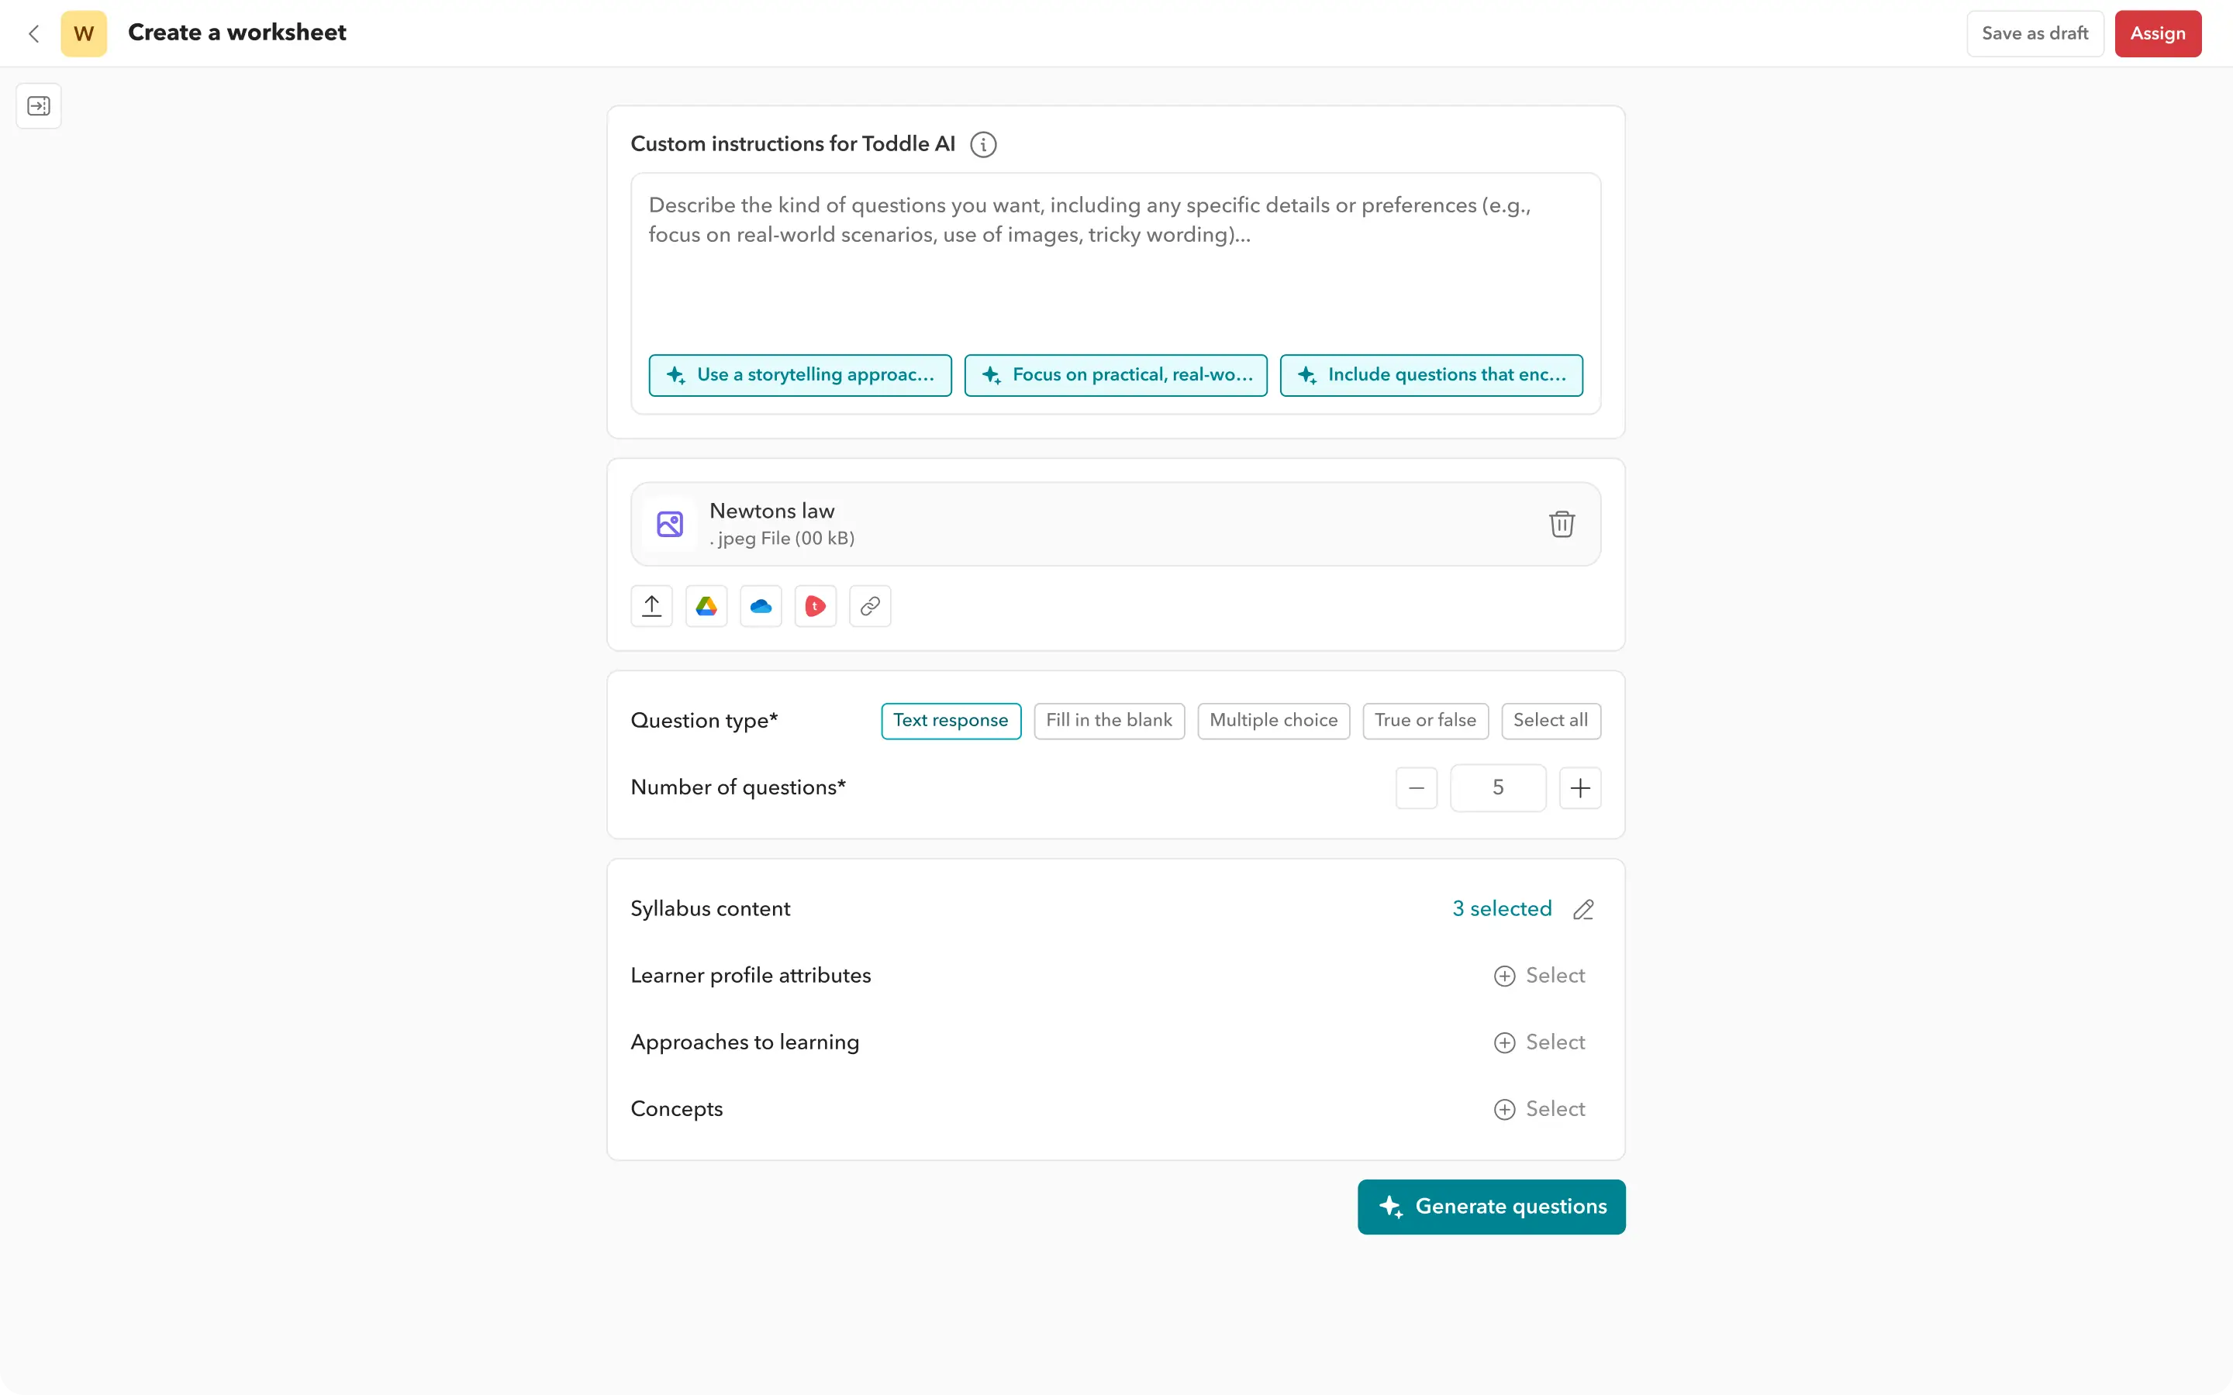Image resolution: width=2233 pixels, height=1395 pixels.
Task: Collapse the sidebar with the top-left icon
Action: [x=38, y=105]
